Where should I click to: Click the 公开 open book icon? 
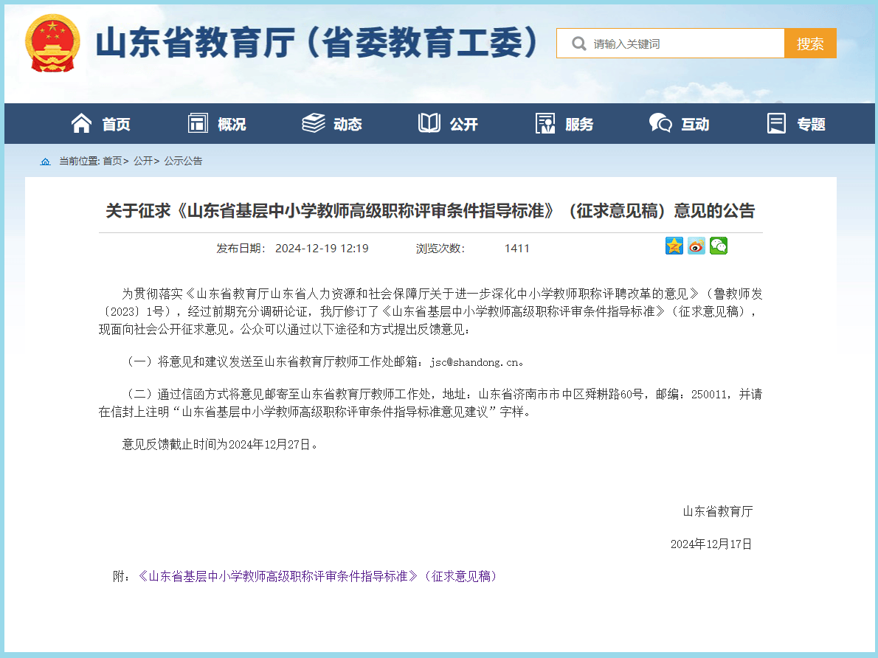(429, 123)
